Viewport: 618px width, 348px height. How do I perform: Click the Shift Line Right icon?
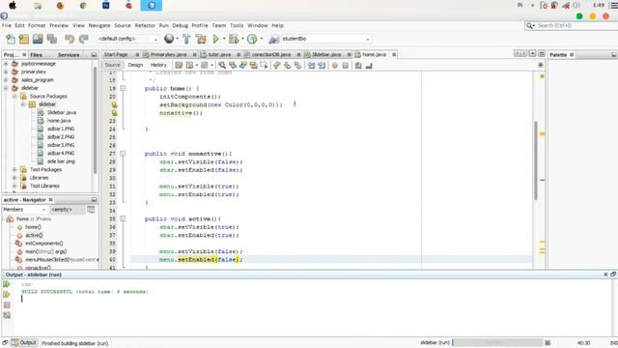tap(322, 66)
